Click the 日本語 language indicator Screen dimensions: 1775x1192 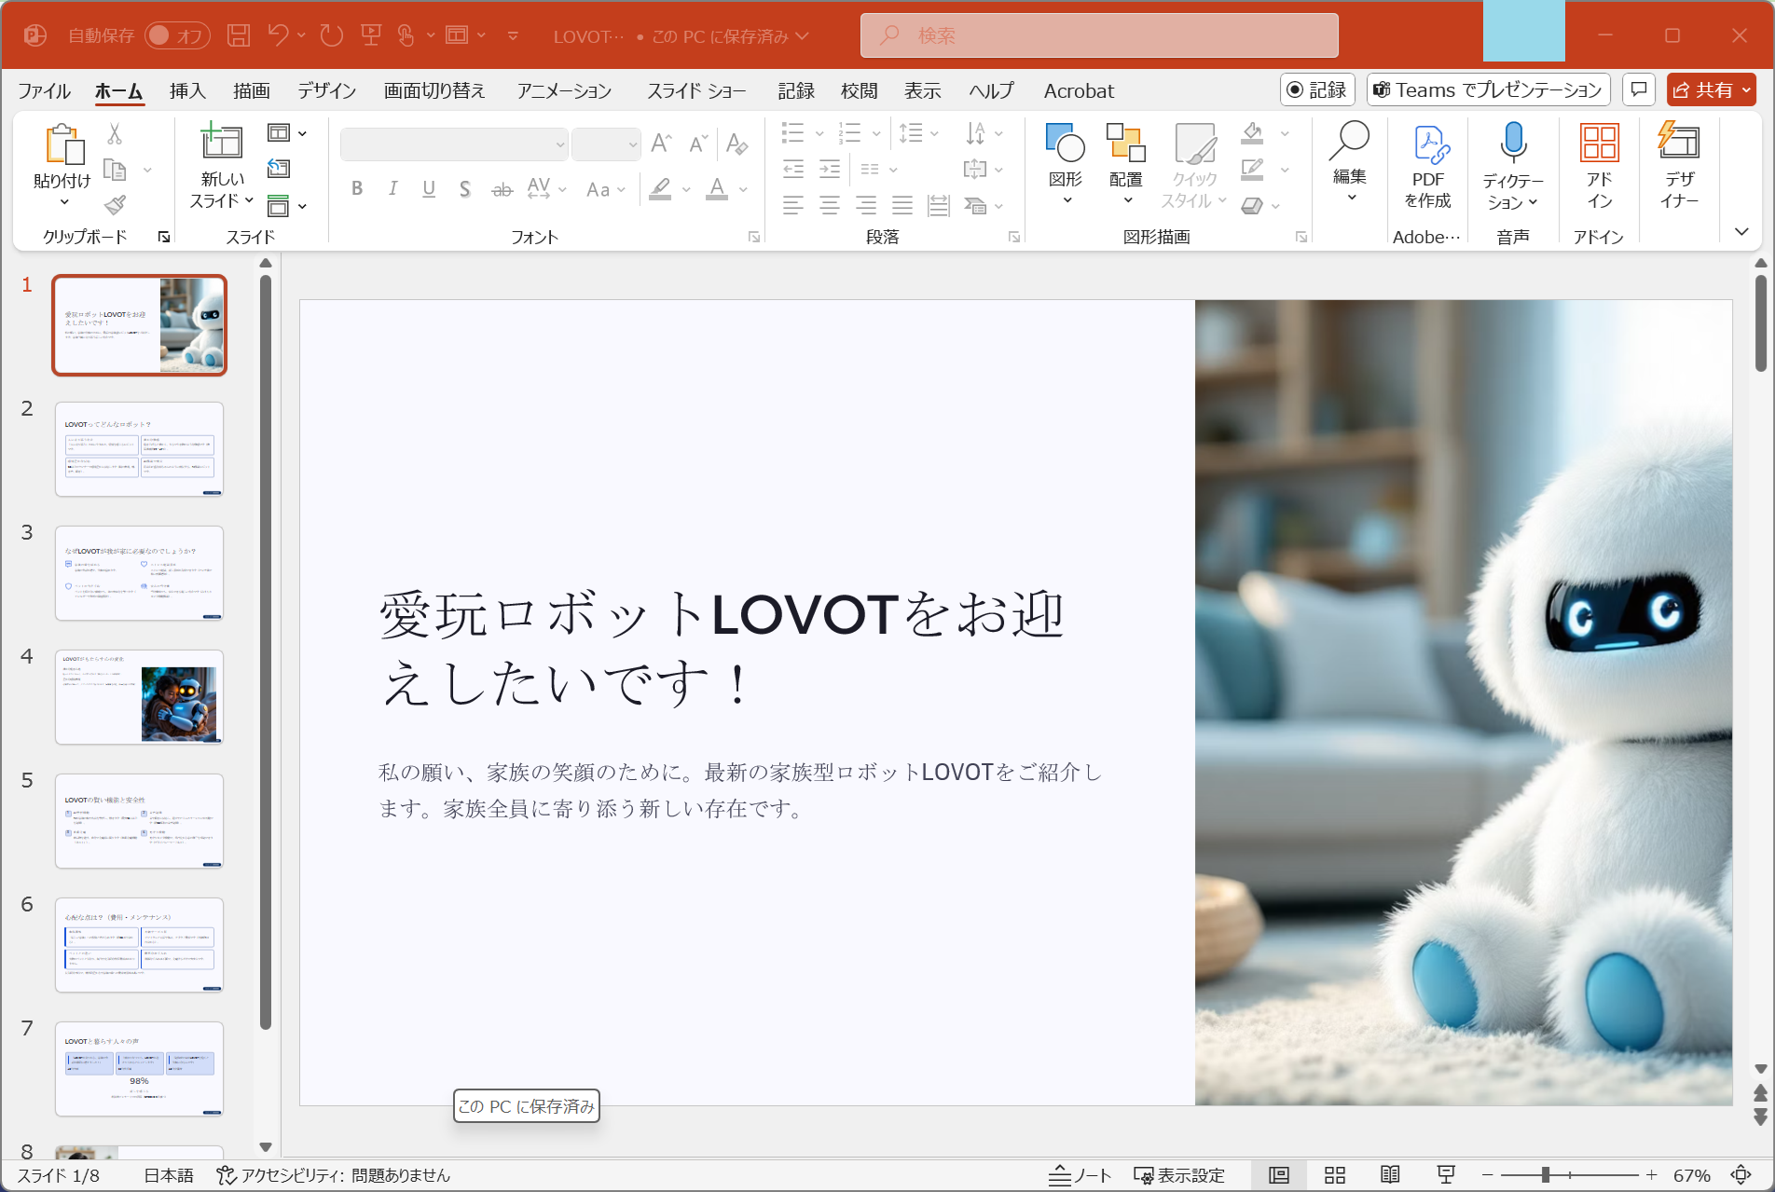168,1175
